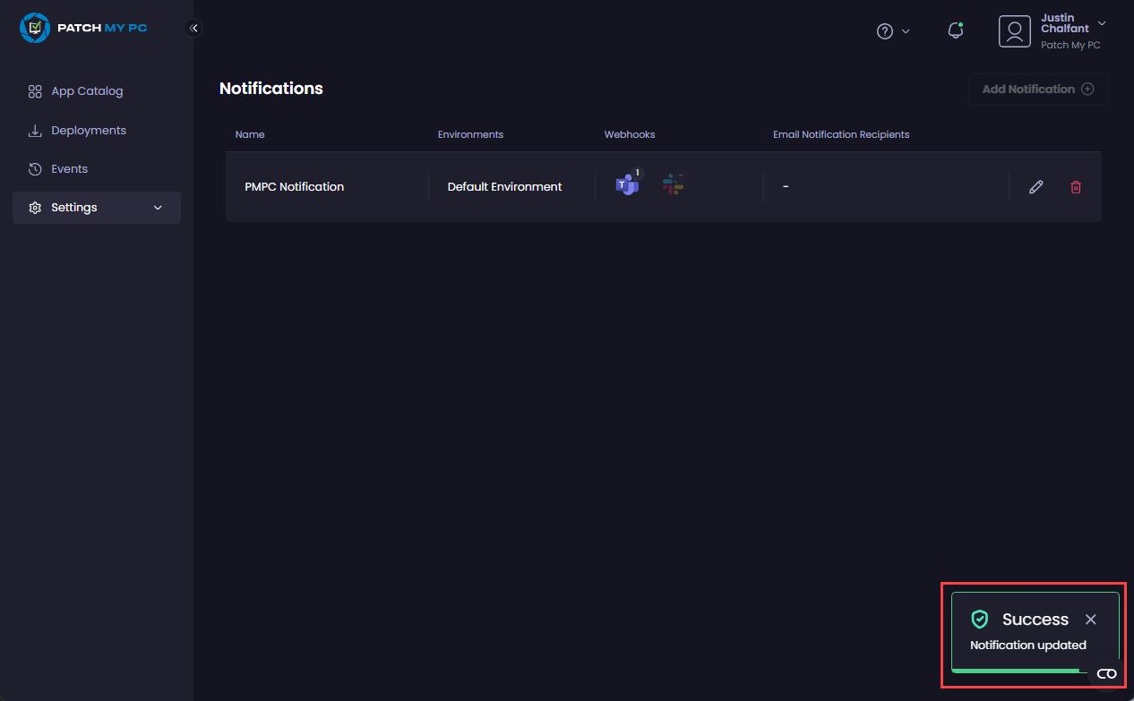Click the Microsoft Teams webhook icon
1134x701 pixels.
(627, 185)
